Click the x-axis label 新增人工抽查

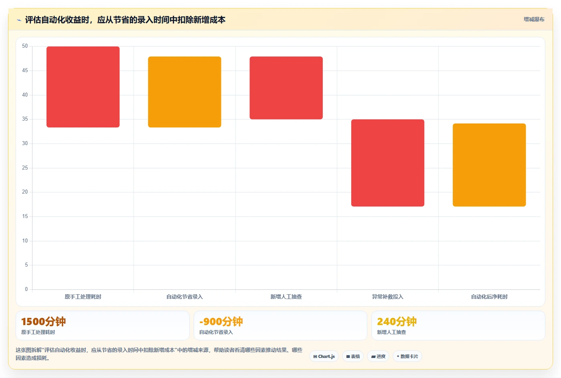(286, 297)
